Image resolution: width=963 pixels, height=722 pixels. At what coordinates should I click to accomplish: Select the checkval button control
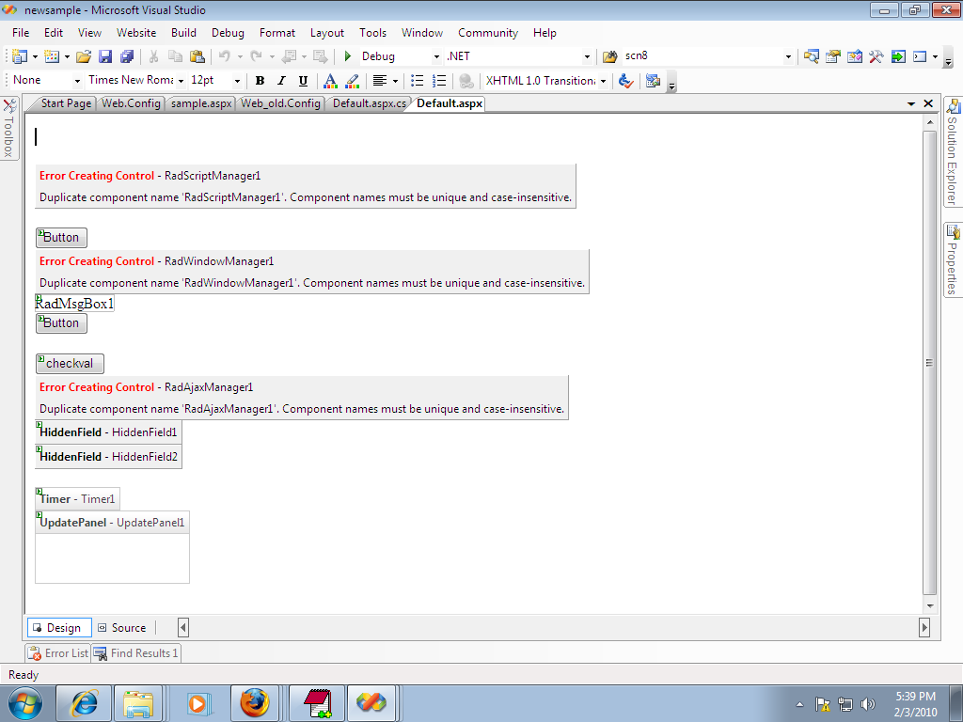click(x=70, y=364)
